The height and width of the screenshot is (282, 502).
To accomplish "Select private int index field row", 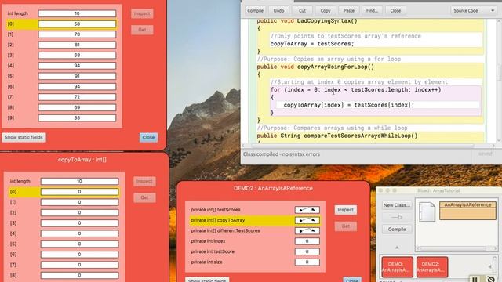I will 255,241.
